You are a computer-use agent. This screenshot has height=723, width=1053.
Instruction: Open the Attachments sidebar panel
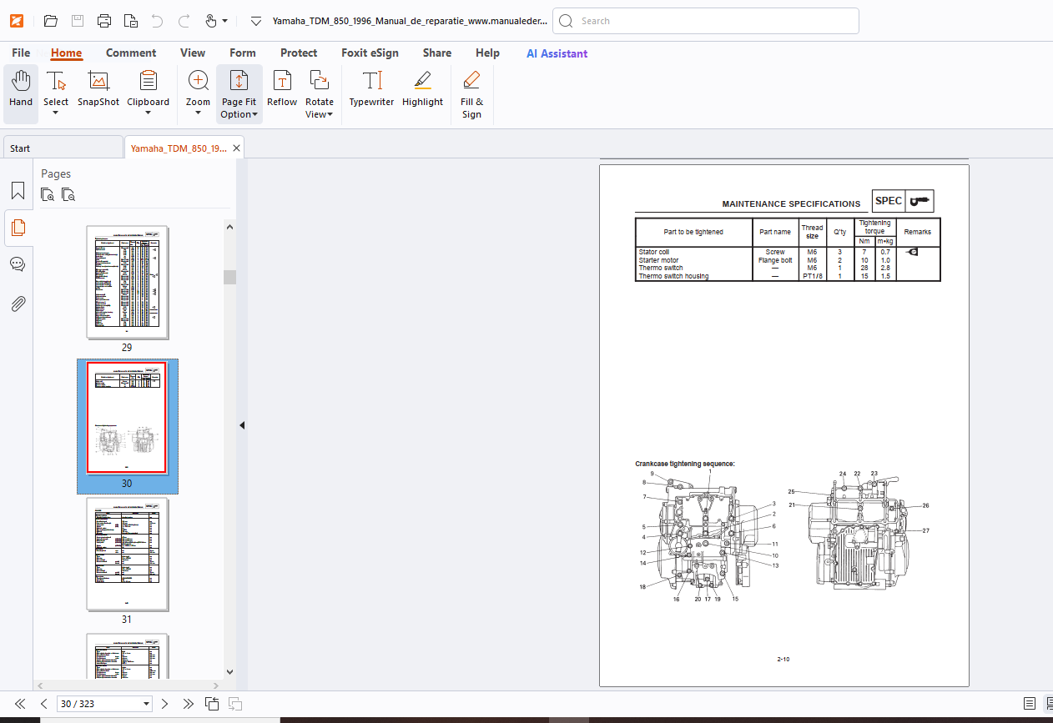(x=18, y=304)
